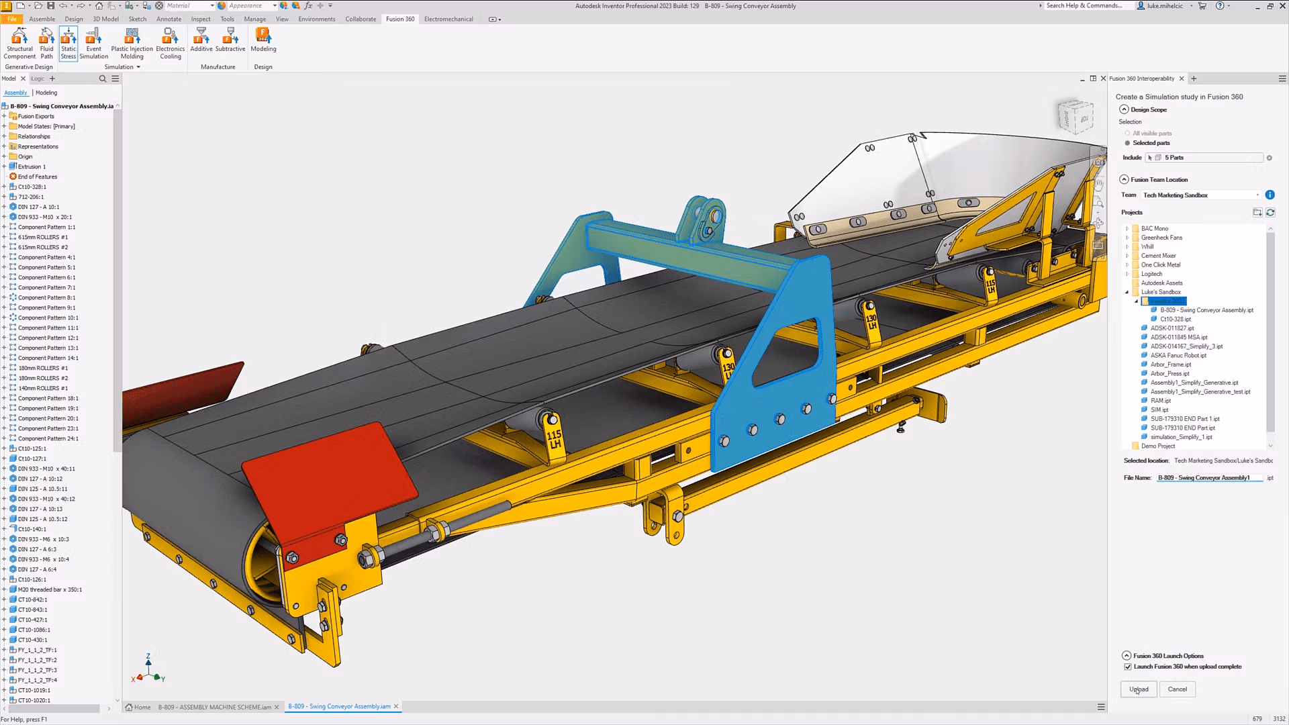Viewport: 1289px width, 725px height.
Task: Open the Assemble ribbon tab
Action: click(42, 19)
